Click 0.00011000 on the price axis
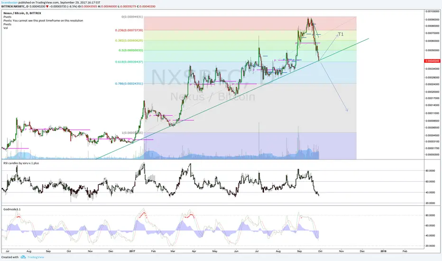This screenshot has width=442, height=261. tap(433, 113)
